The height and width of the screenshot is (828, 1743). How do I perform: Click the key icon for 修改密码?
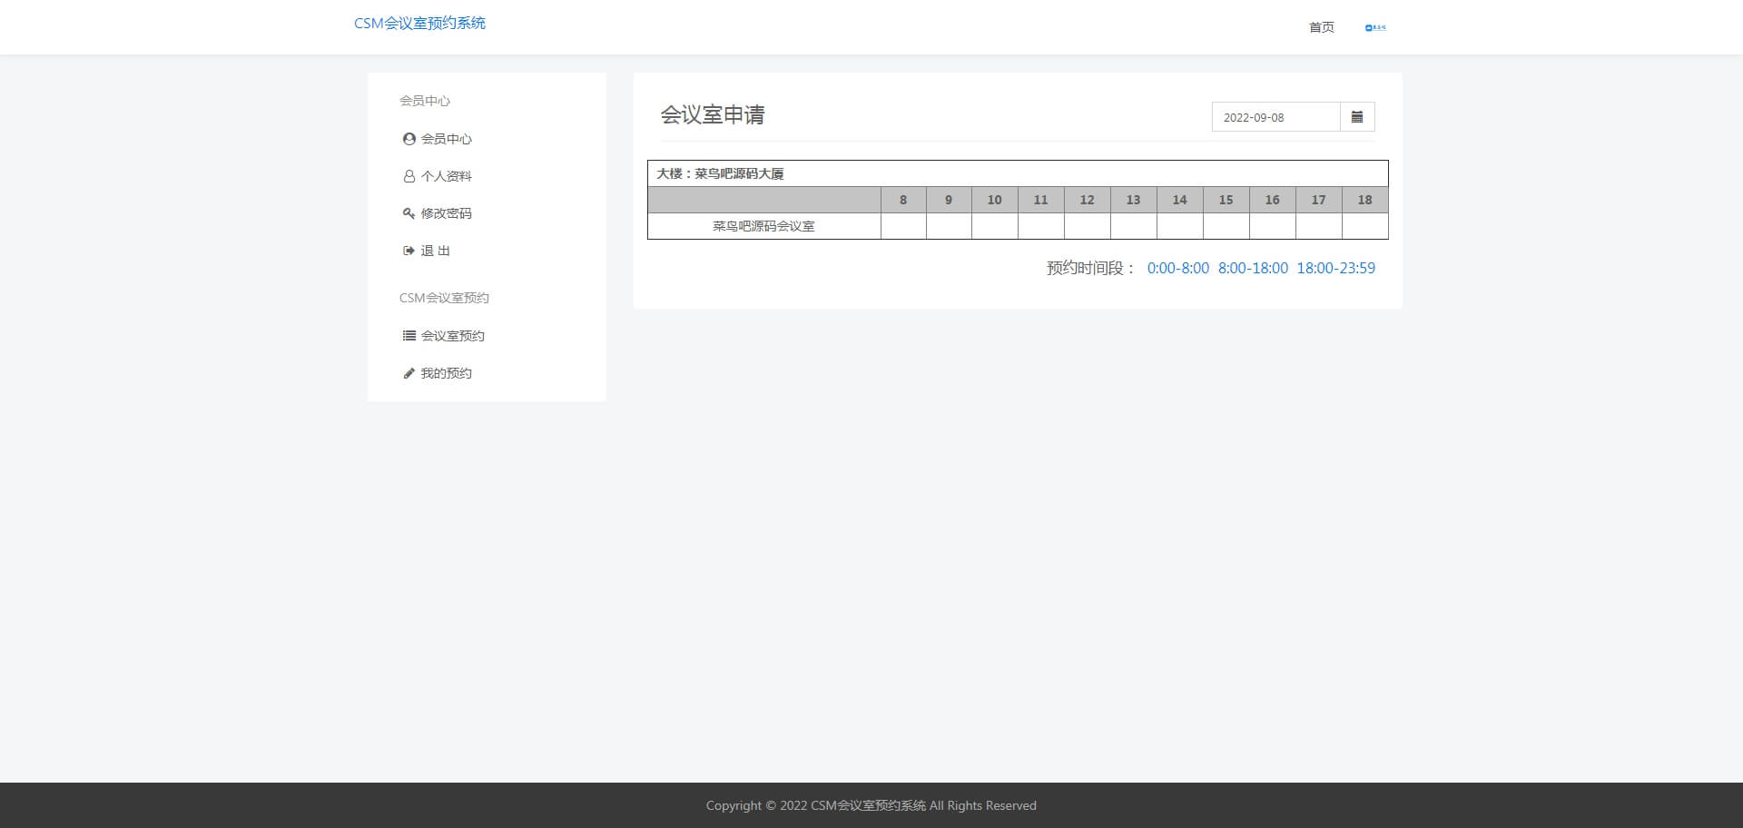[409, 213]
